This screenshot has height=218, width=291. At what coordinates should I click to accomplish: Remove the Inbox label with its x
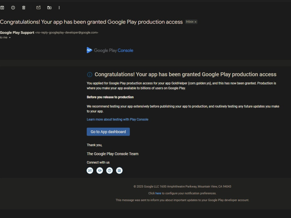[x=196, y=22]
